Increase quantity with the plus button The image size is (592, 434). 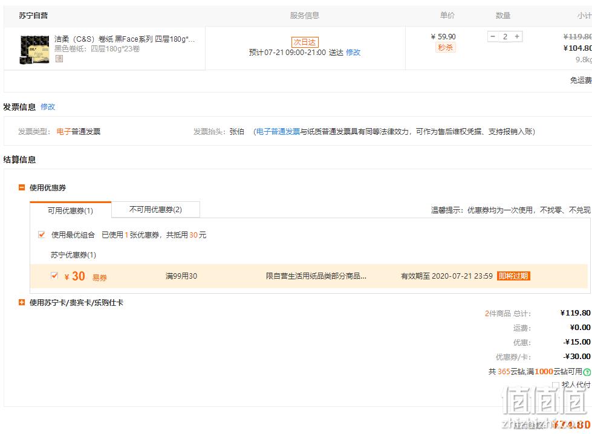[517, 37]
